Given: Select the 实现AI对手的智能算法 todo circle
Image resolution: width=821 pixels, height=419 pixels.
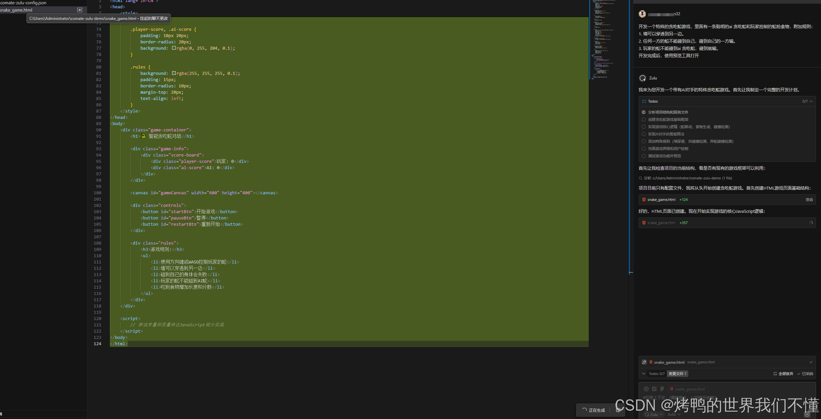Looking at the screenshot, I should pyautogui.click(x=644, y=134).
